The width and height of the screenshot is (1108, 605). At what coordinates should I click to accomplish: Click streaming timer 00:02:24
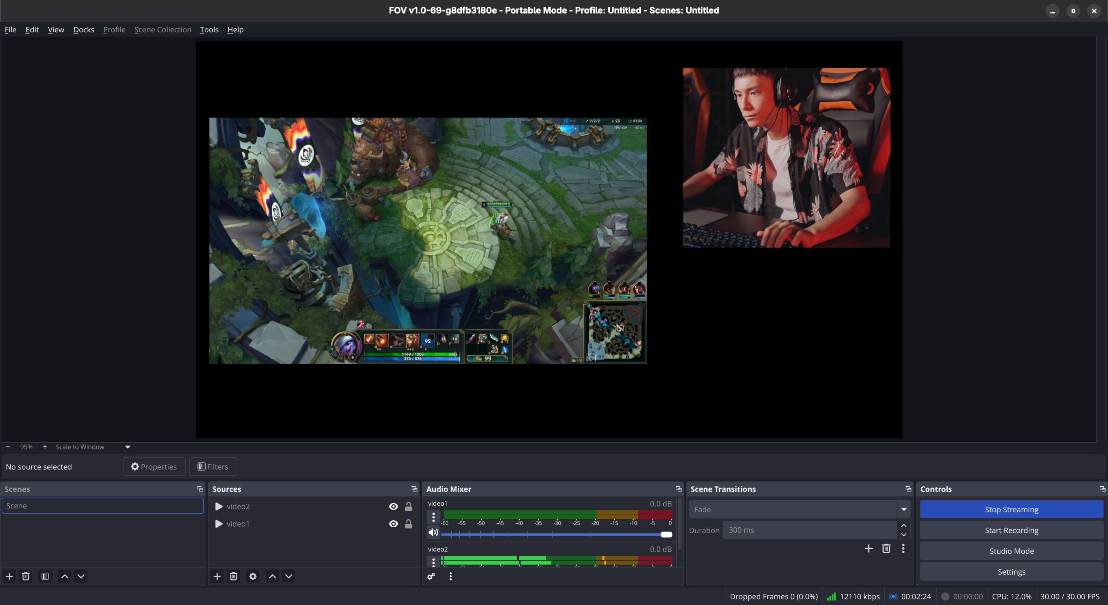916,596
